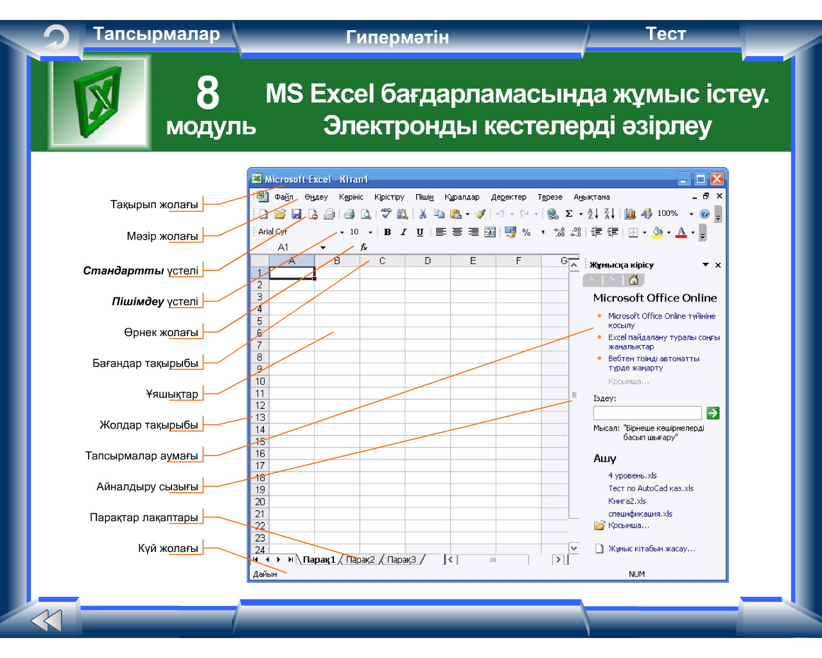822x658 pixels.
Task: Click the red Font Color A button
Action: [681, 232]
